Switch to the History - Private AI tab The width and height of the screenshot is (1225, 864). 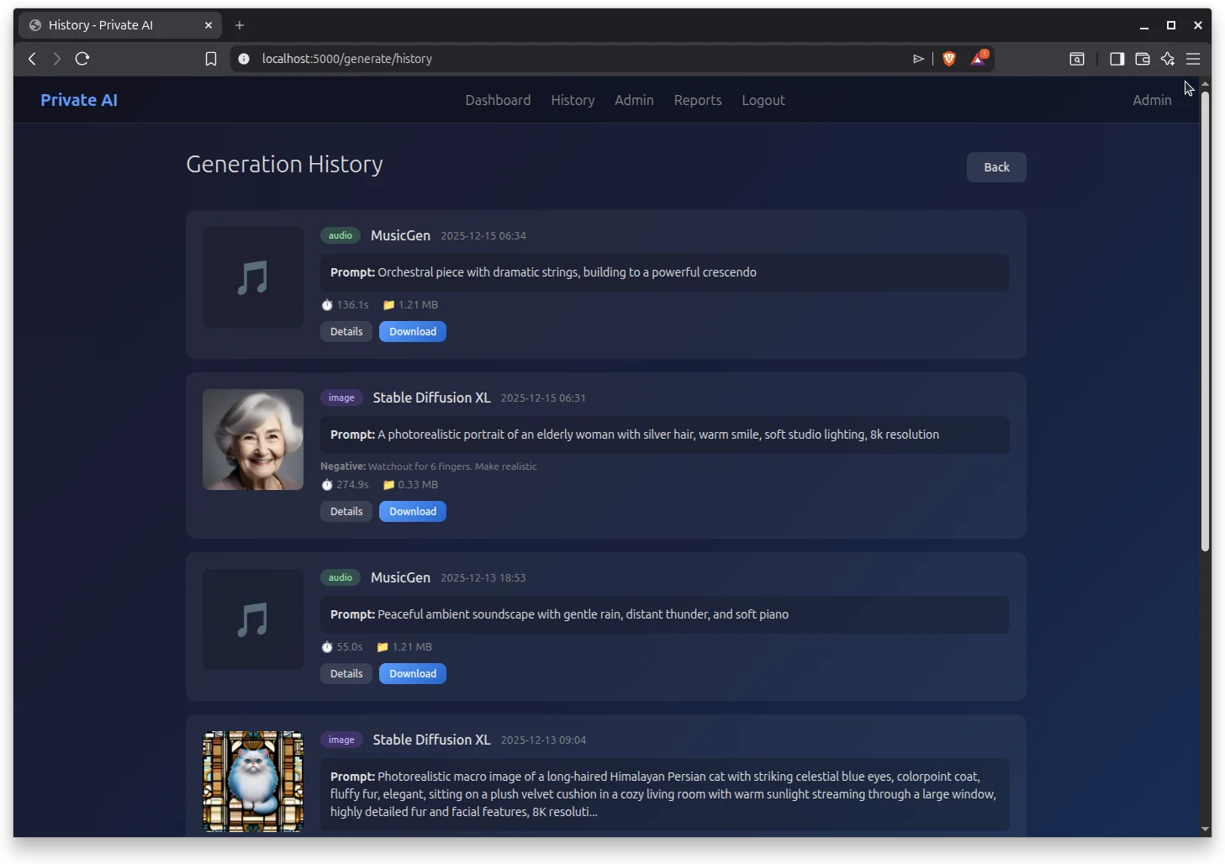[x=118, y=24]
